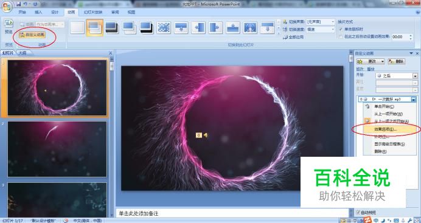Choose 效果选项 in the context menu

386,129
